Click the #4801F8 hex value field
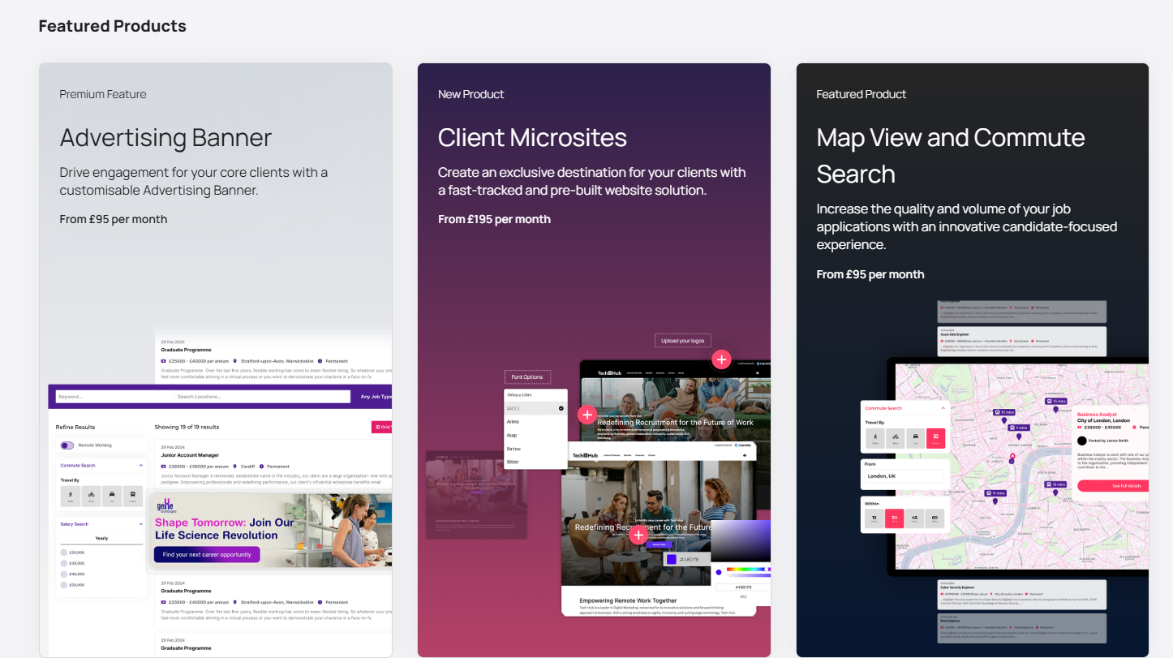This screenshot has height=658, width=1173. click(x=743, y=586)
